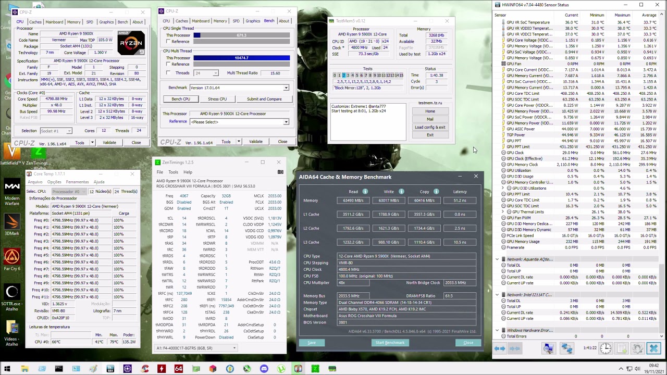
Task: Open HWiNFO64 sensor settings gear icon
Action: pos(637,348)
